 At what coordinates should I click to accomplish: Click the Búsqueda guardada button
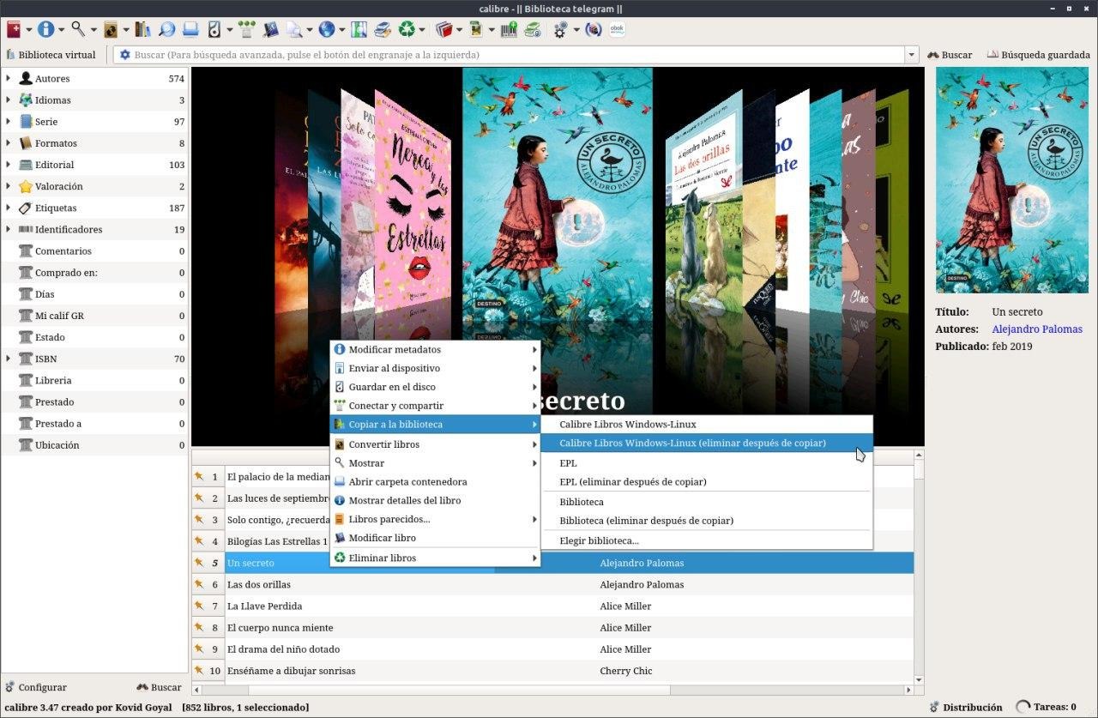tap(1038, 55)
